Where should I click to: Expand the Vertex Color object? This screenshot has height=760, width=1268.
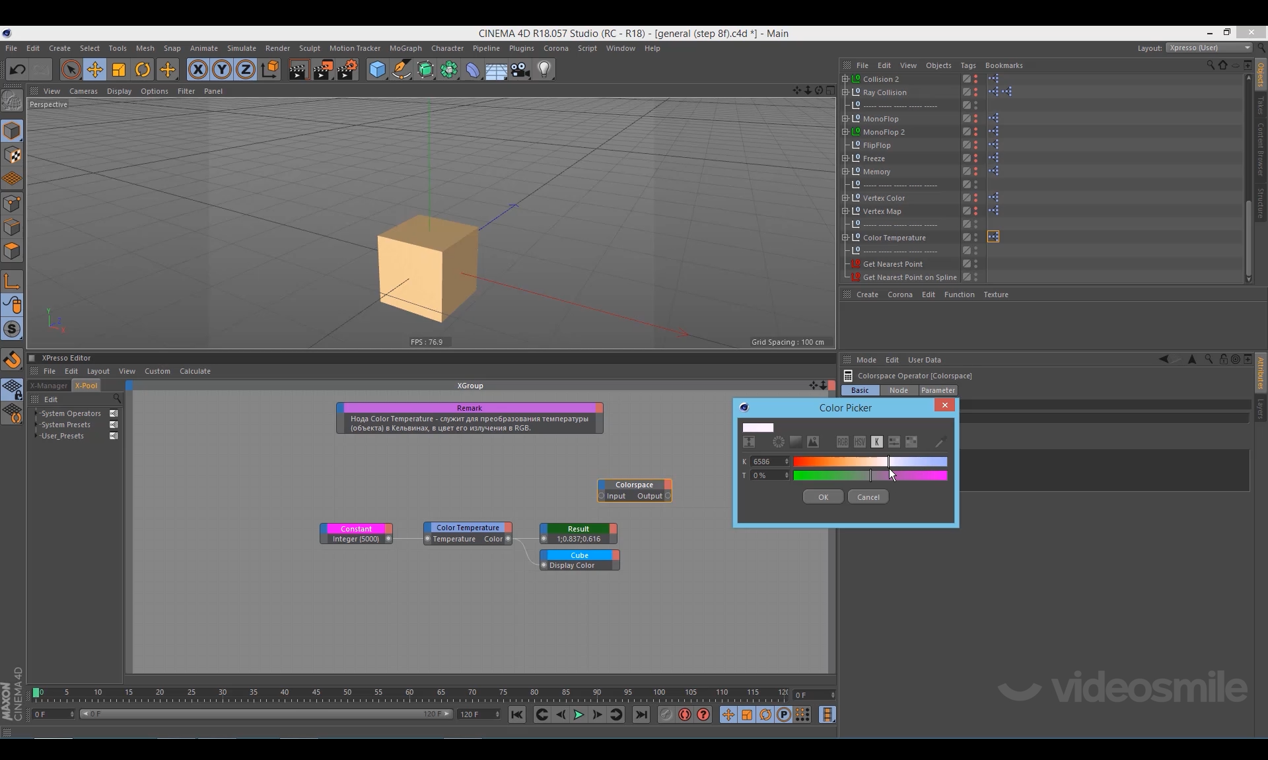[845, 198]
